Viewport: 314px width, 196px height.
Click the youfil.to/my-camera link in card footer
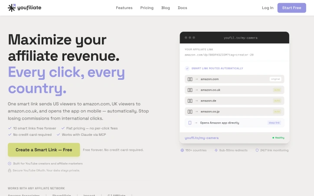coord(202,138)
